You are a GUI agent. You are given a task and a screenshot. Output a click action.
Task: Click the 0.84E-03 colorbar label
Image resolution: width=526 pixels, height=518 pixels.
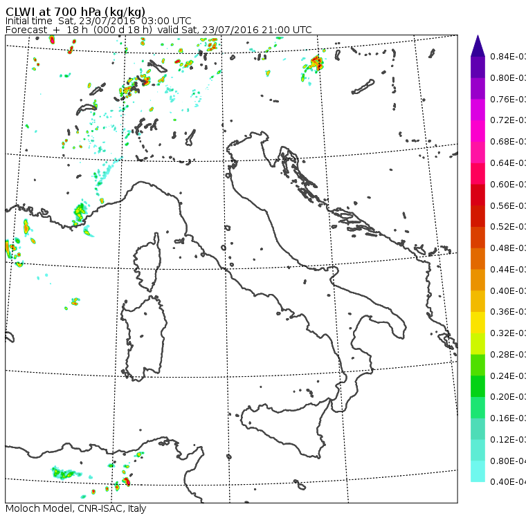click(x=508, y=56)
